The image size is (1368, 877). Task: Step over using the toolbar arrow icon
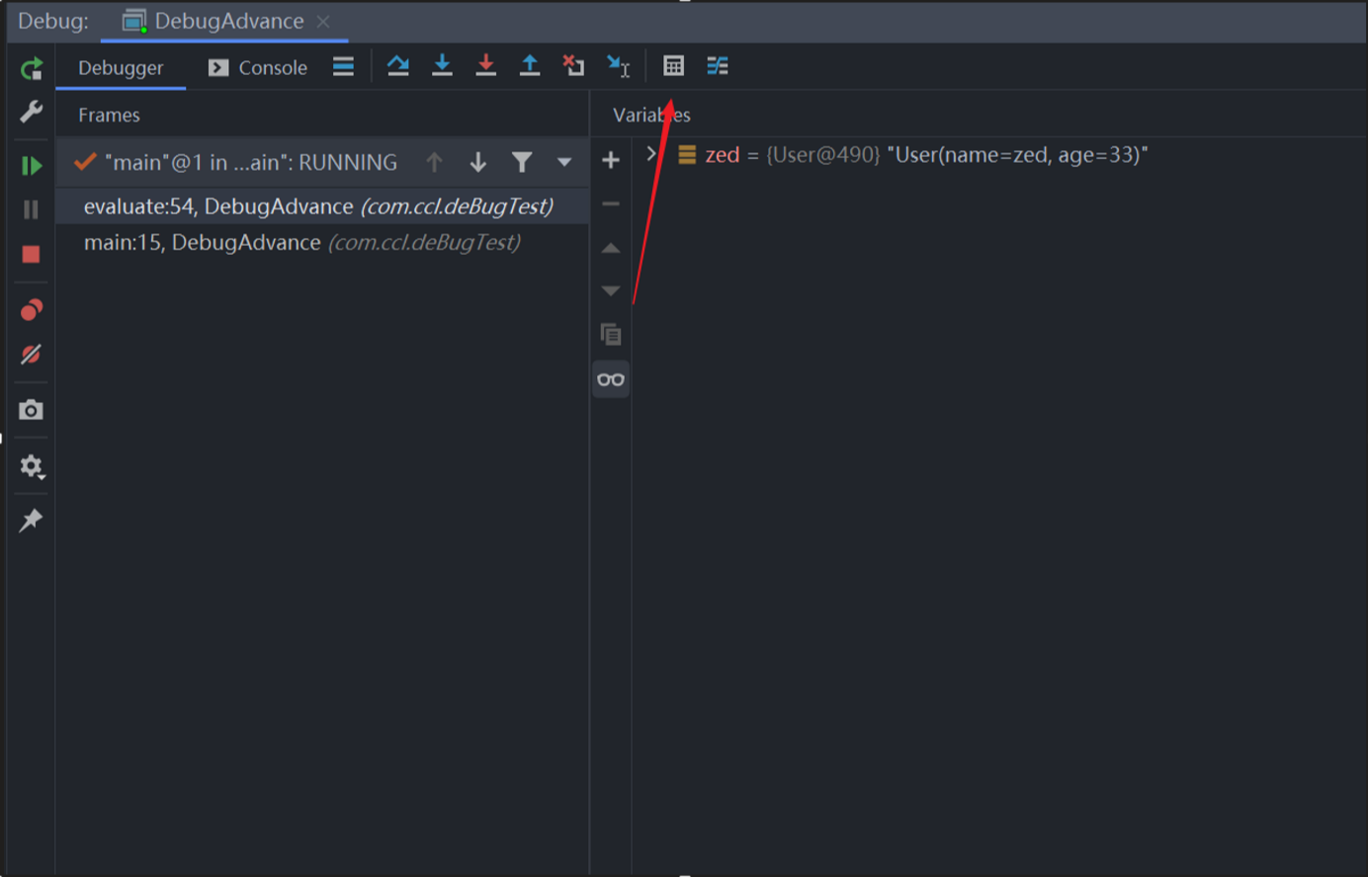point(398,66)
